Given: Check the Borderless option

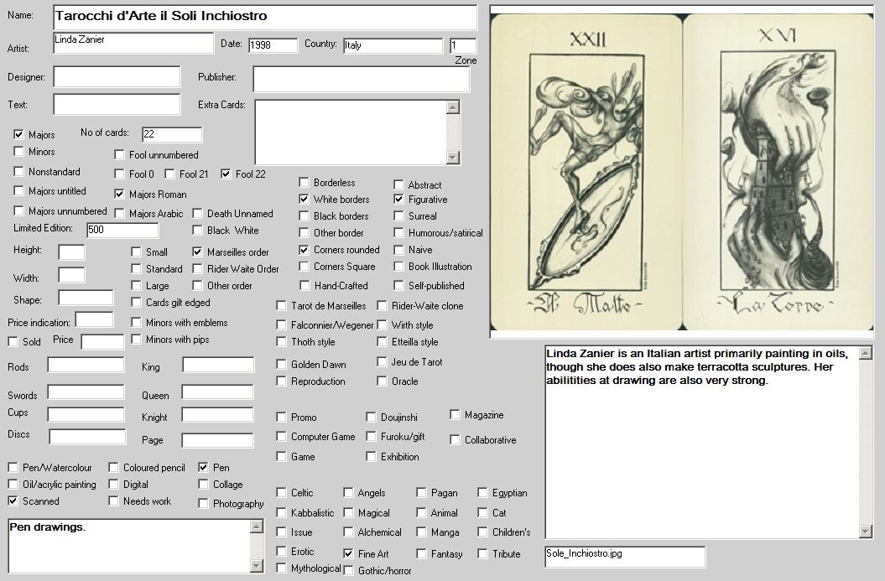Looking at the screenshot, I should 305,183.
